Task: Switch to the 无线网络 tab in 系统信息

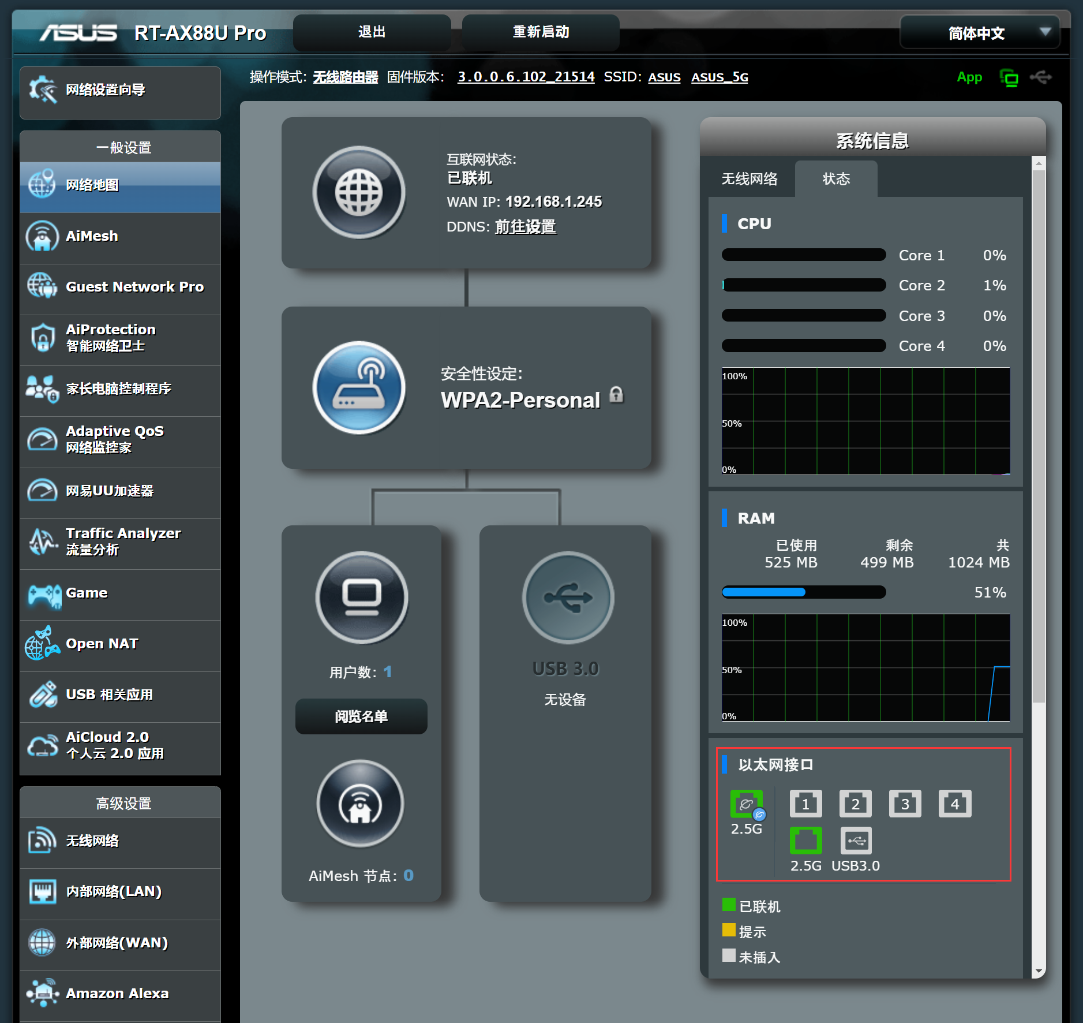Action: 750,179
